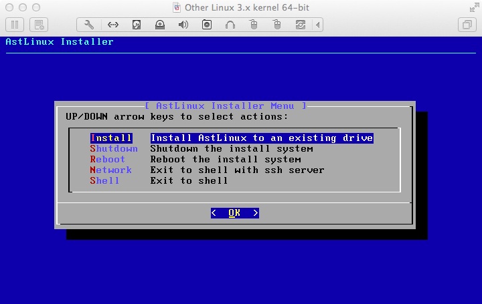Viewport: 482px width, 304px height.
Task: Enter Unity view mode
Action: [467, 25]
